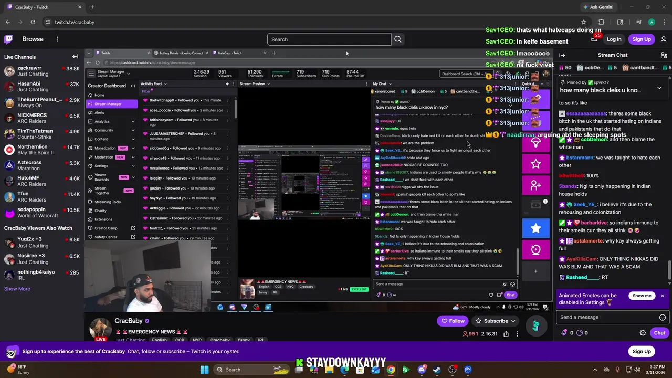Click the CracBaby channel avatar
The height and width of the screenshot is (378, 672).
100,329
